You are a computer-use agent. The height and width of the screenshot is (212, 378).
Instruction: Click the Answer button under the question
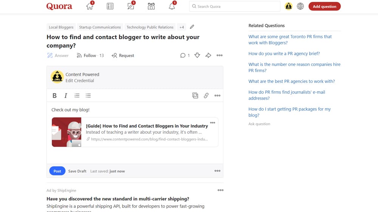tap(58, 56)
